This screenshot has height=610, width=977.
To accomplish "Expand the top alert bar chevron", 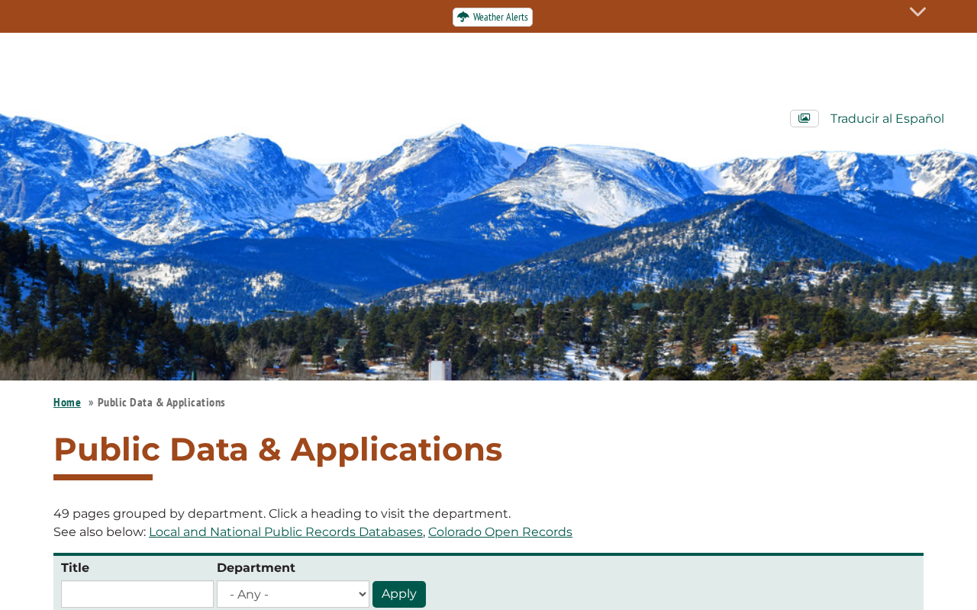I will point(917,12).
